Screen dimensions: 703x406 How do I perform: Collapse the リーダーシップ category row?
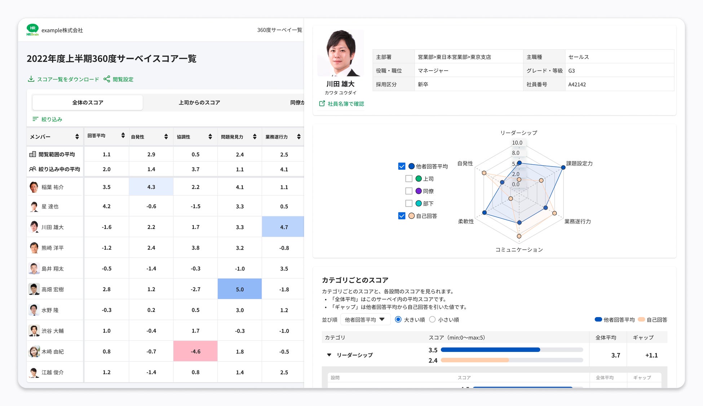tap(329, 355)
